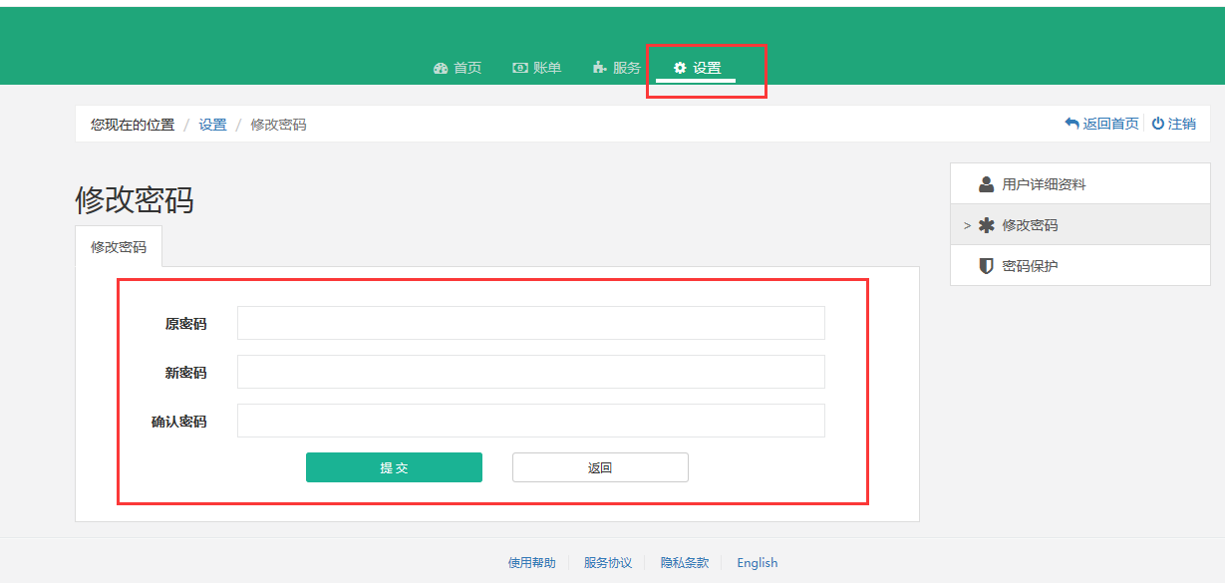Screen dimensions: 1225x583
Task: Open the 设置 navigation menu item
Action: (697, 68)
